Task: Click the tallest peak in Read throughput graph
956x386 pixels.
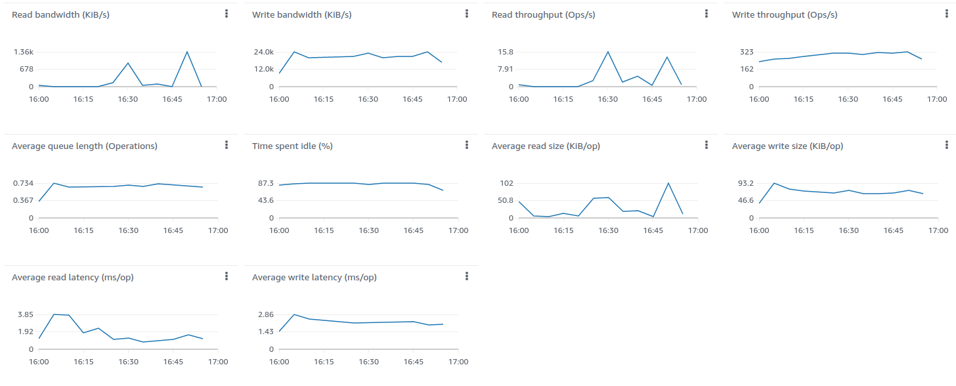Action: pyautogui.click(x=608, y=52)
